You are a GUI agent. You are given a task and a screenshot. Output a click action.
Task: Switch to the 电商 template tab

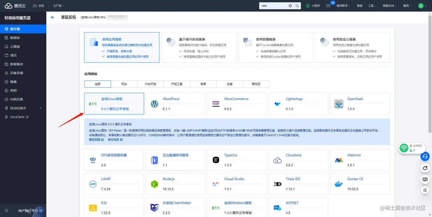point(203,84)
